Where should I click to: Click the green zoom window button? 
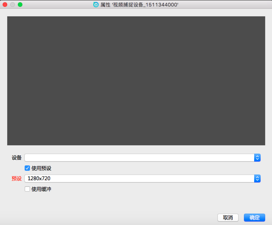[x=20, y=5]
